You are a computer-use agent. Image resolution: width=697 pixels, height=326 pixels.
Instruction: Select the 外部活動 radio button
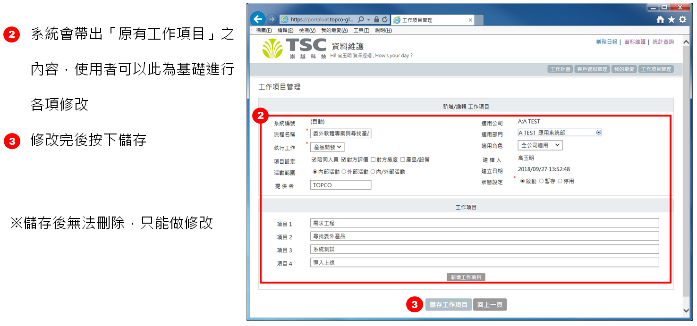point(344,172)
